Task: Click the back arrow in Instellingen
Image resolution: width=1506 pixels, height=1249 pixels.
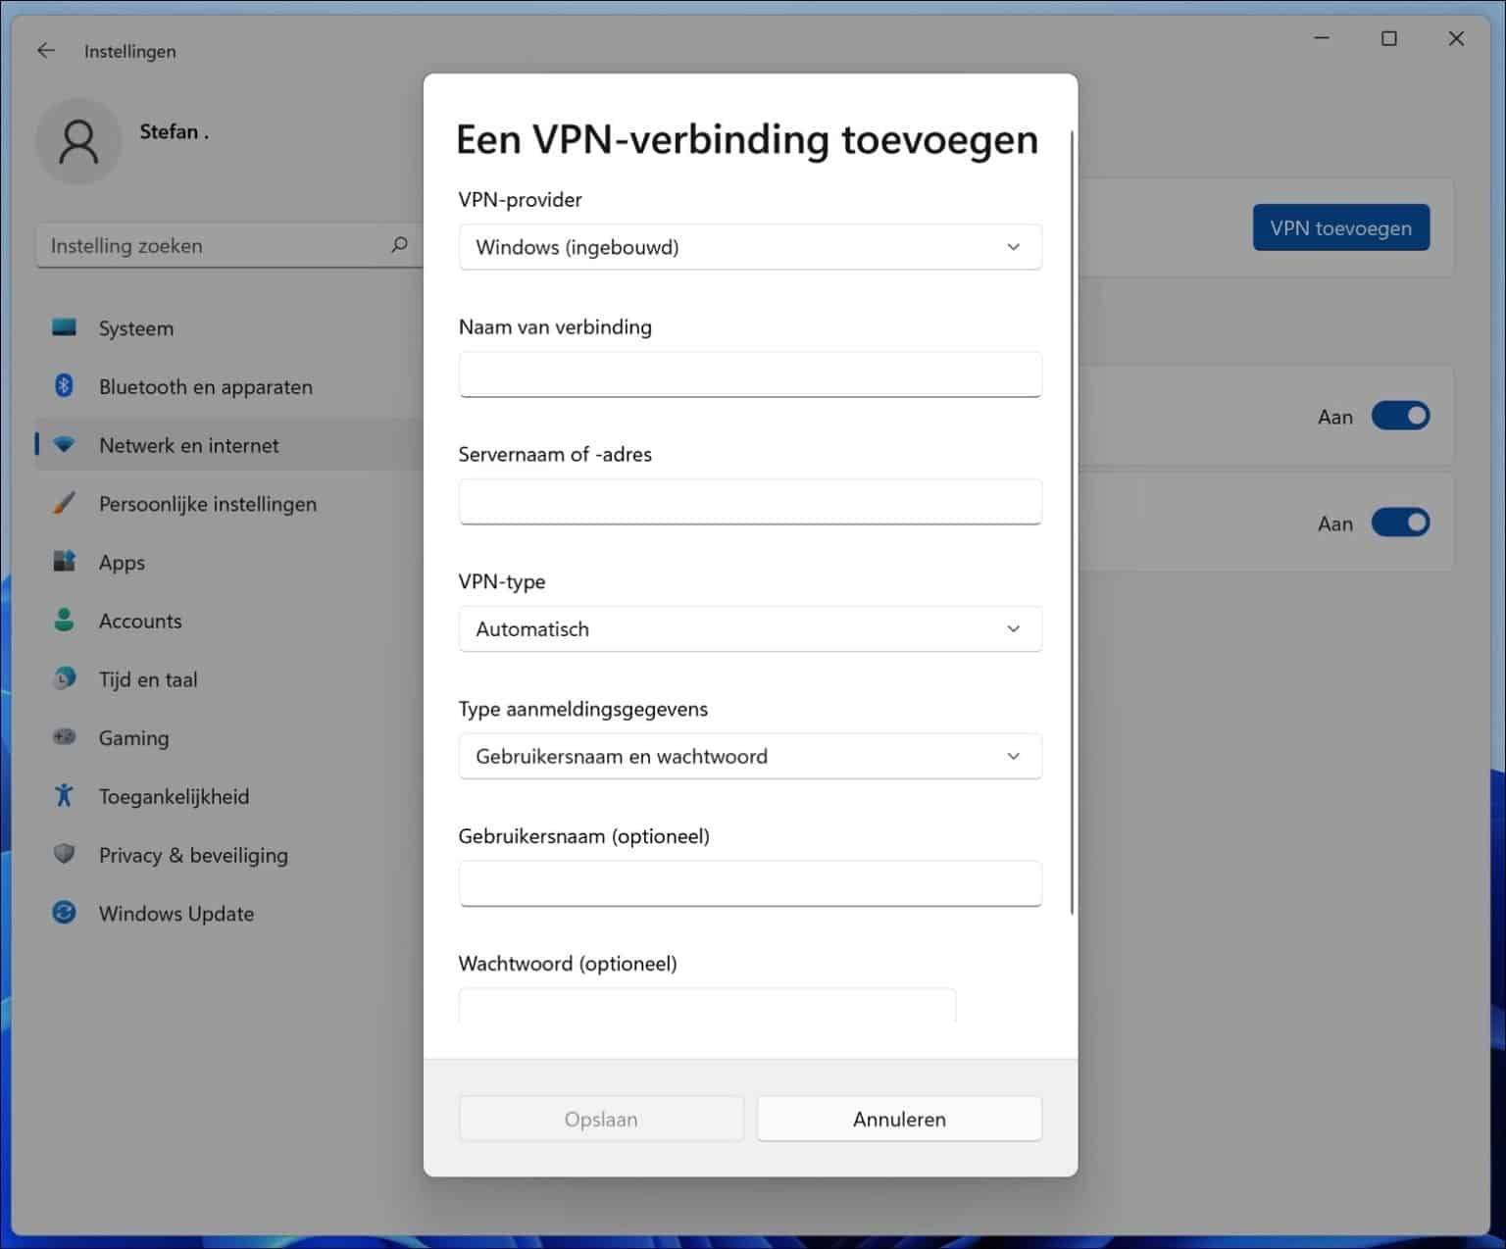Action: click(x=46, y=50)
